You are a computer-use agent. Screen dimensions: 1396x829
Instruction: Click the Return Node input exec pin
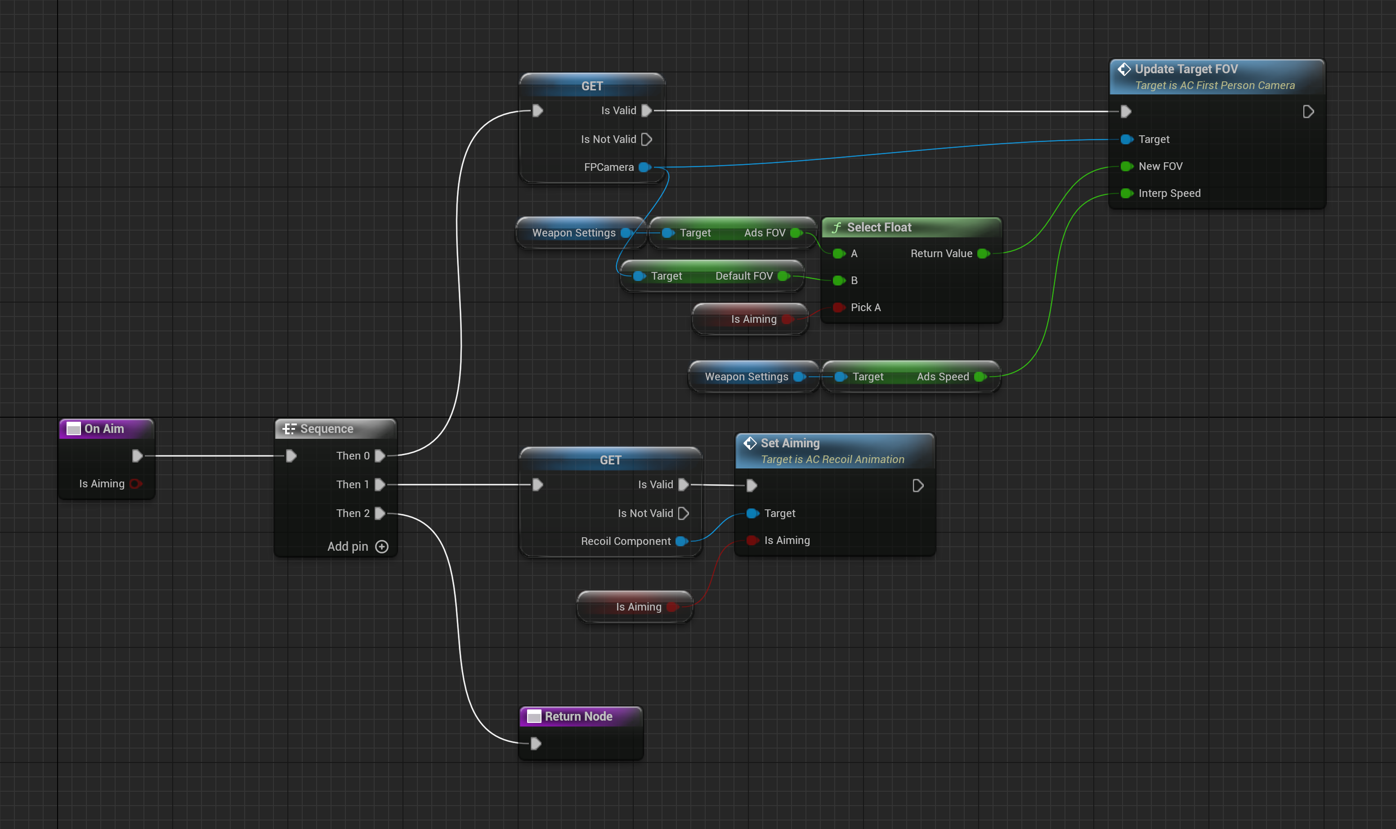535,744
